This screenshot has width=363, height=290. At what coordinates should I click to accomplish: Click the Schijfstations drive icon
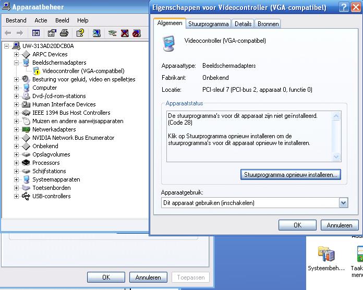coord(26,171)
